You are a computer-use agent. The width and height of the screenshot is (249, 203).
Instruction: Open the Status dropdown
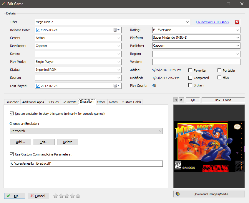coord(119,70)
